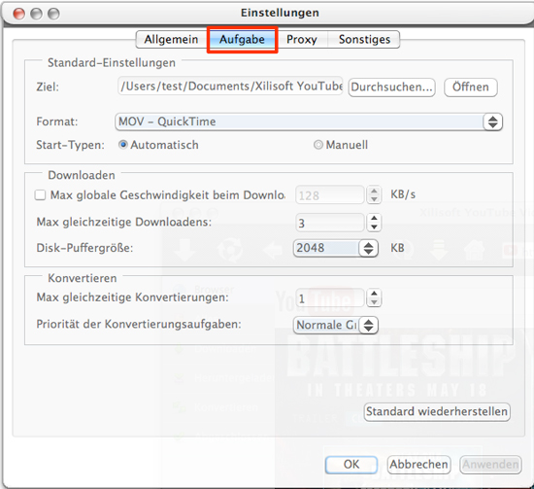
Task: Click the max simultaneous conversions field
Action: click(x=330, y=298)
